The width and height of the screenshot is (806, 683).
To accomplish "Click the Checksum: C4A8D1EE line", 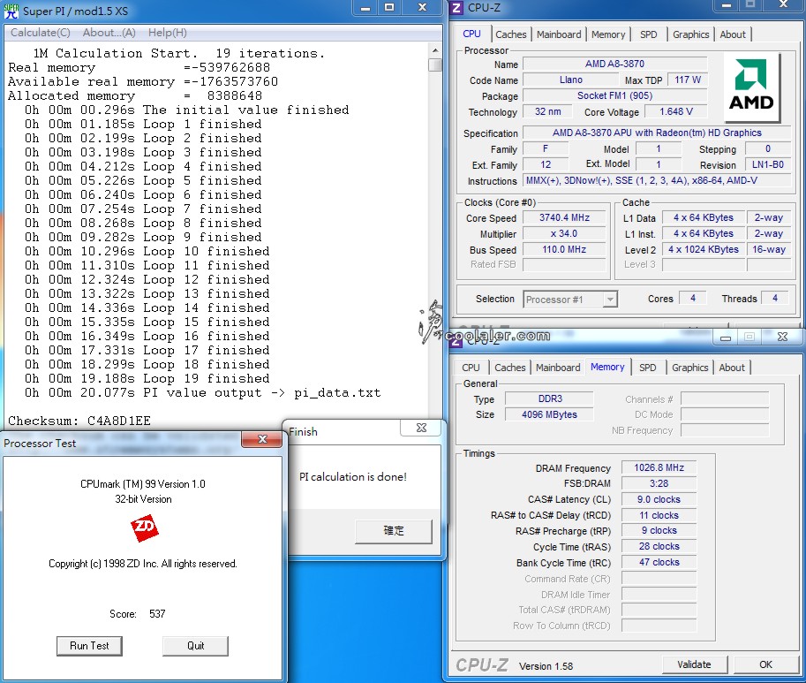I will tap(79, 421).
